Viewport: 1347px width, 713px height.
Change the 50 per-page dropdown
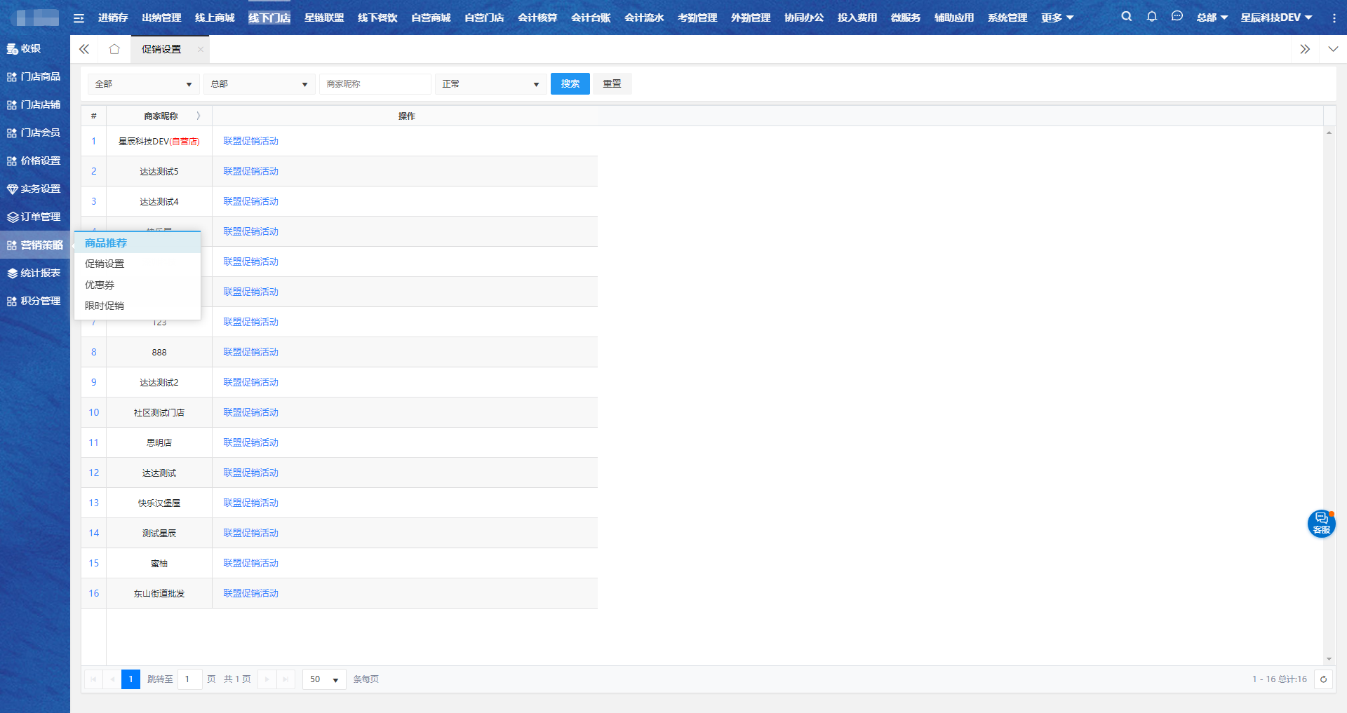point(324,679)
